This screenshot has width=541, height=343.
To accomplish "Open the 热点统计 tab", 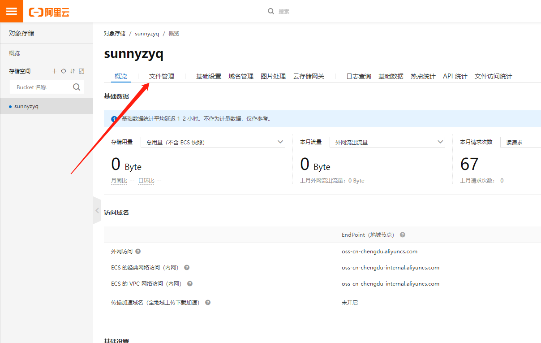I will coord(423,76).
